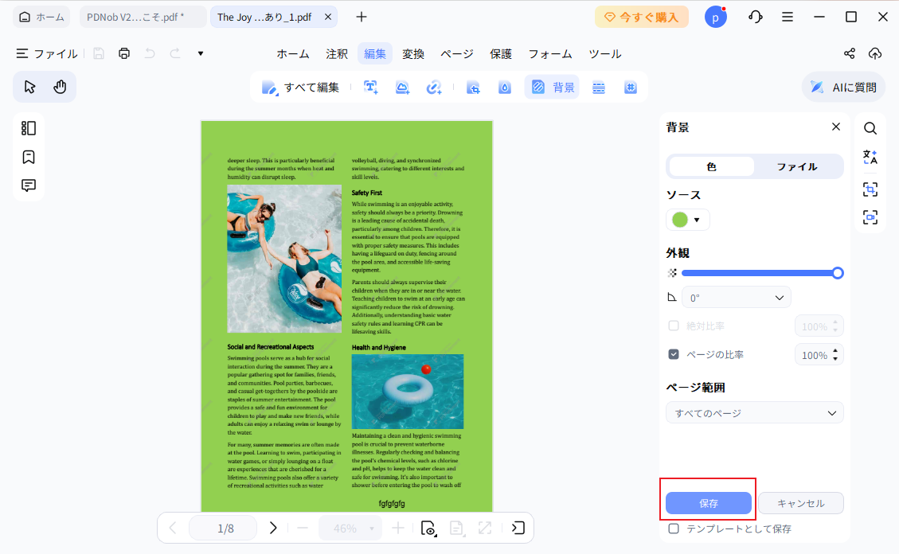
Task: Select the crop tool in right sidebar
Action: (870, 189)
